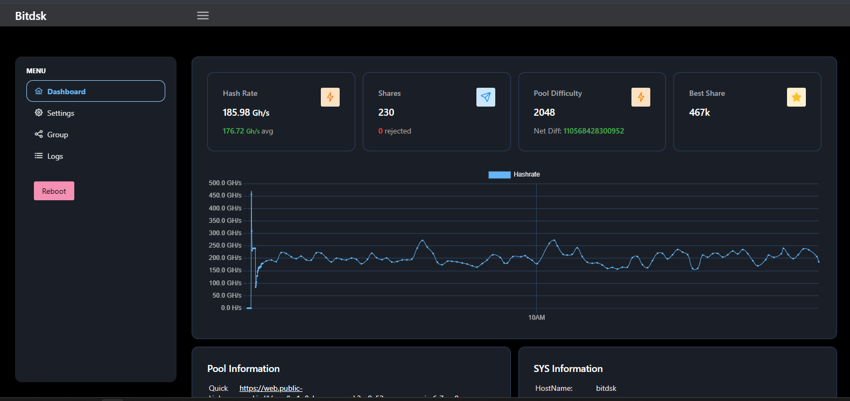Click the 0.0 H/s axis label
The image size is (850, 401).
coord(231,308)
